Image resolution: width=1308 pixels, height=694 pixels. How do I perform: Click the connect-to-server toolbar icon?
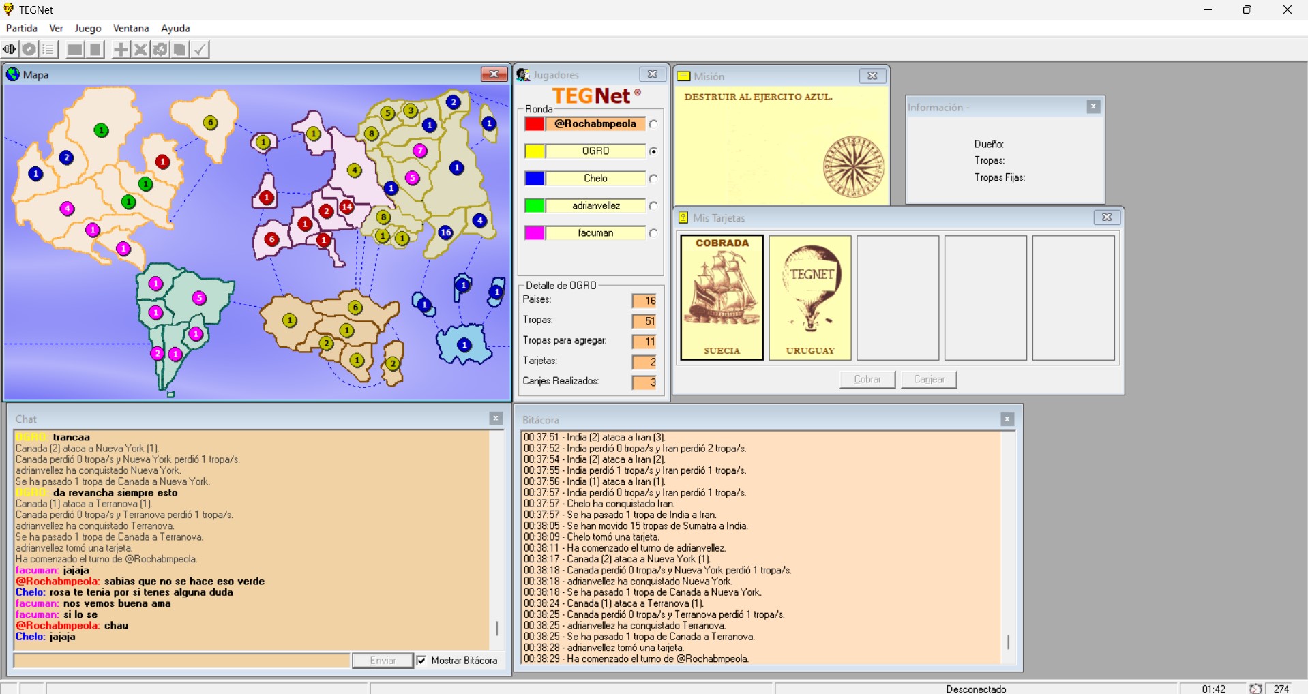tap(10, 49)
